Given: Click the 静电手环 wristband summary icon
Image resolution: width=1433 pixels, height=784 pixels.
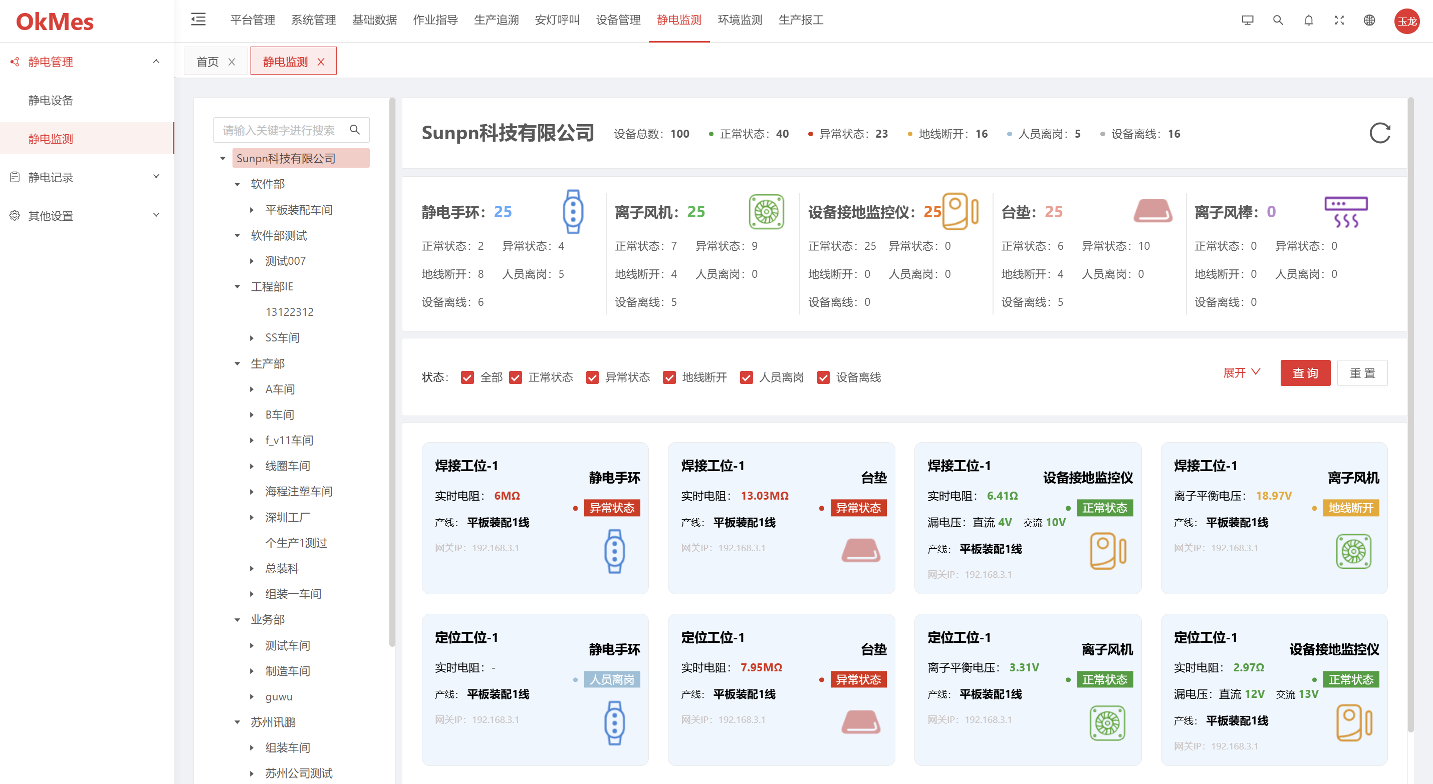Looking at the screenshot, I should (573, 212).
